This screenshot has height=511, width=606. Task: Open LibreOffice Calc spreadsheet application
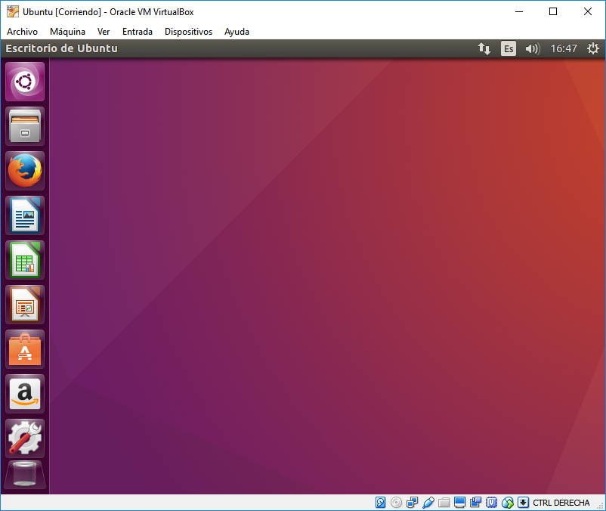pyautogui.click(x=24, y=260)
